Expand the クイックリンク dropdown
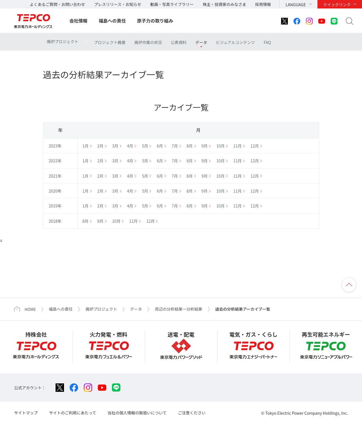The image size is (362, 433). click(x=340, y=5)
